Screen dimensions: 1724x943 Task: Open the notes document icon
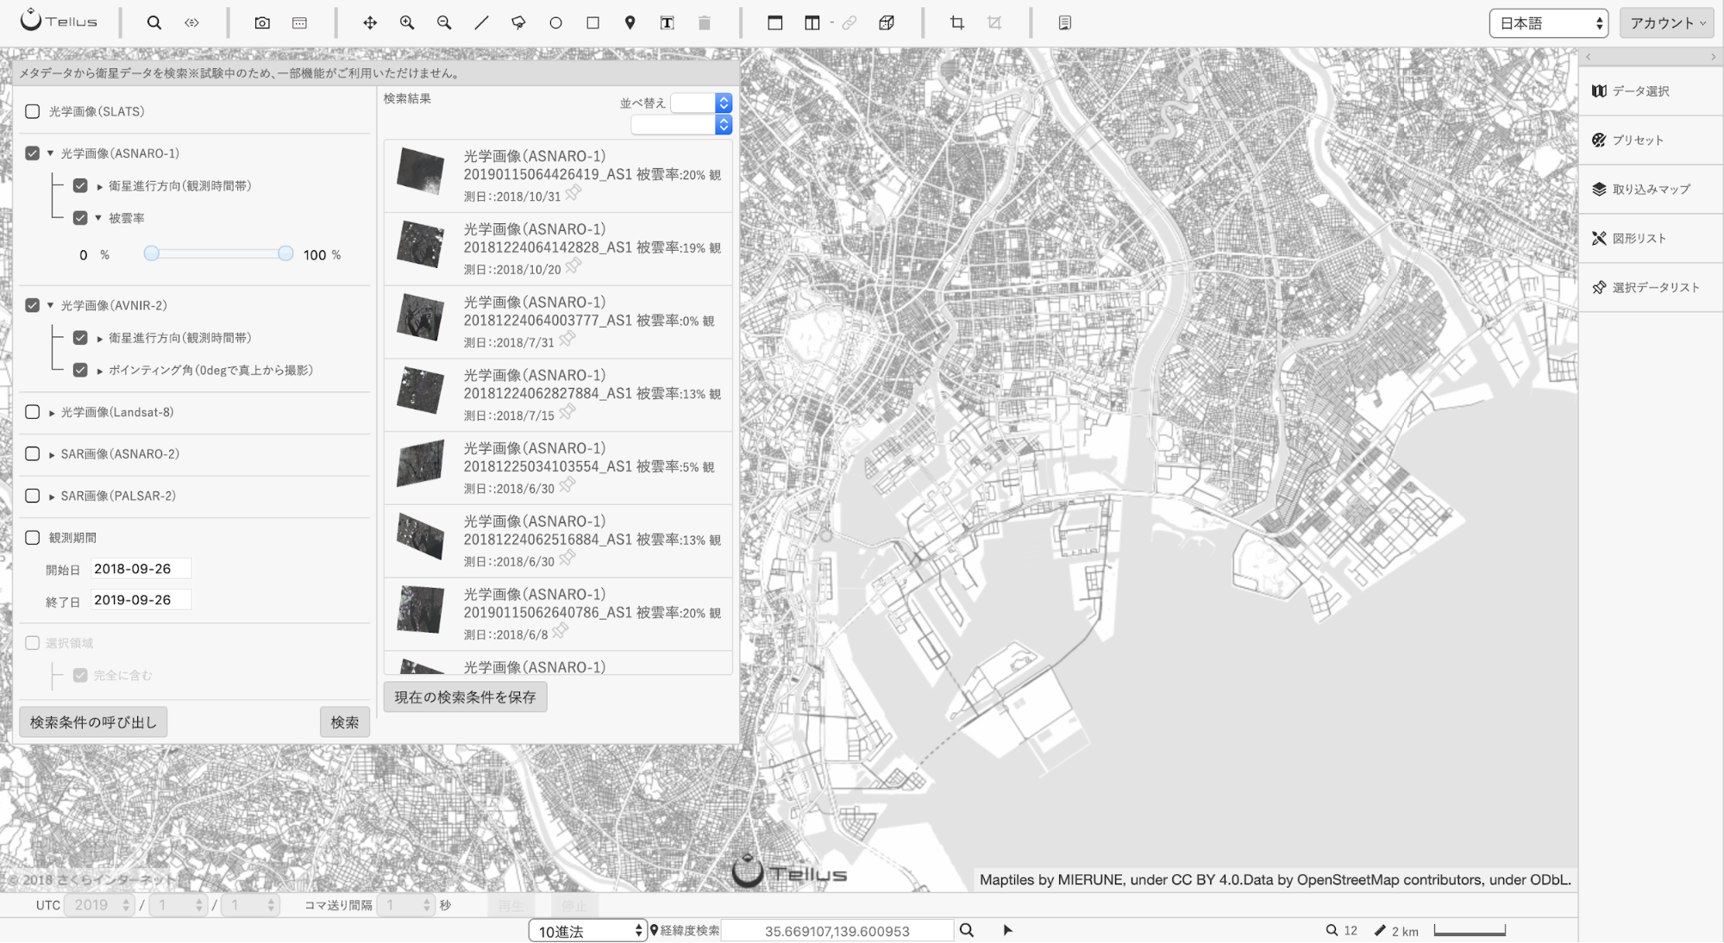tap(1065, 22)
